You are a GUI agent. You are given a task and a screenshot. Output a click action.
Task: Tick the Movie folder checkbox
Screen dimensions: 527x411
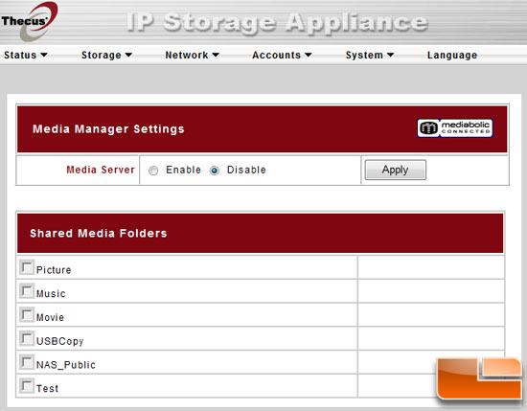click(27, 315)
